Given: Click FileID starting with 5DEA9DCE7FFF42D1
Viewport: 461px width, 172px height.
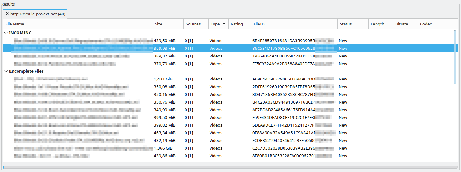Looking at the screenshot, I should (292, 125).
